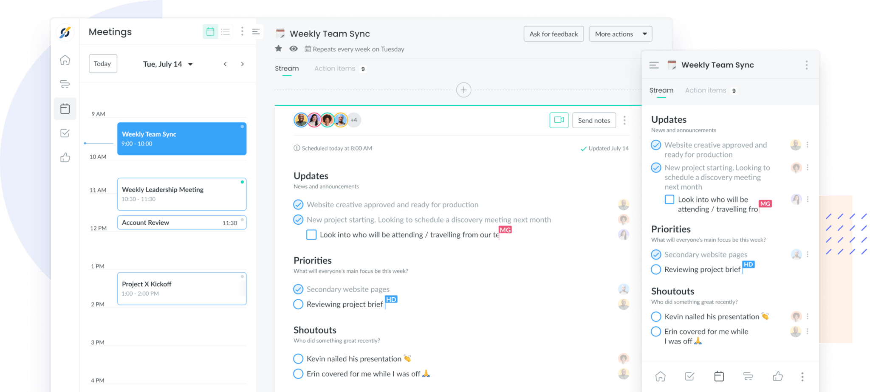Tap three-dot more in mobile bottom bar
Image resolution: width=870 pixels, height=392 pixels.
pyautogui.click(x=802, y=376)
